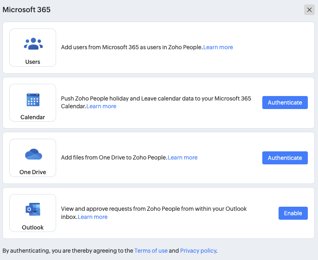
Task: Click the Microsoft 365 dialog title
Action: point(27,10)
